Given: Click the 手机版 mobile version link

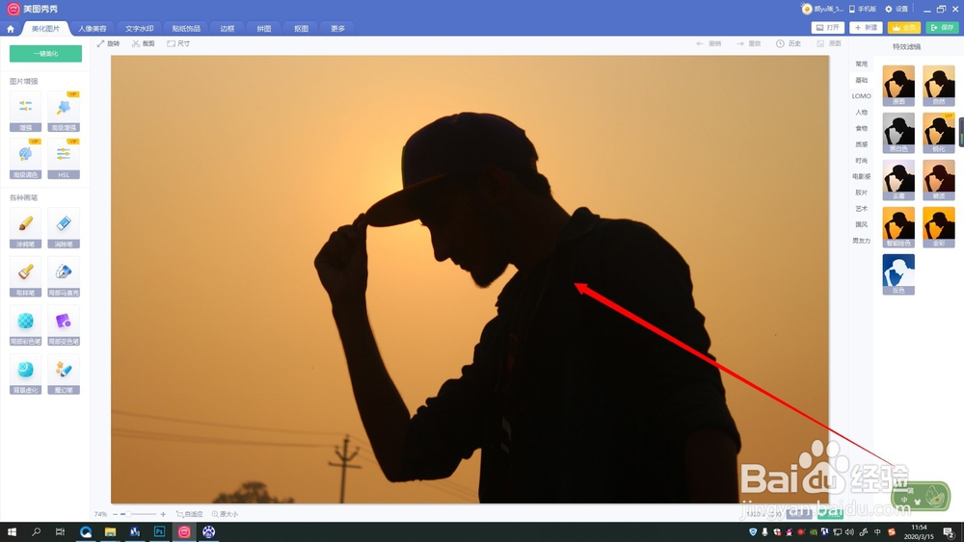Looking at the screenshot, I should (863, 9).
